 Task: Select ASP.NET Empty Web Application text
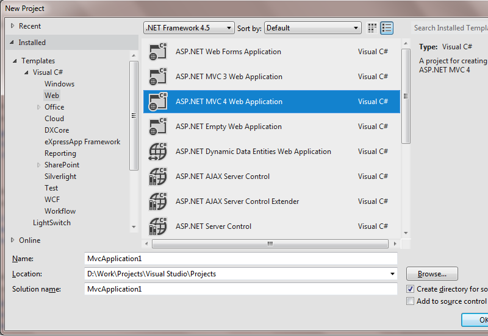[x=228, y=127]
